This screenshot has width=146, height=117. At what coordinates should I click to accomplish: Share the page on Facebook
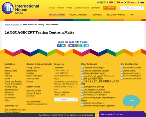coord(59,45)
